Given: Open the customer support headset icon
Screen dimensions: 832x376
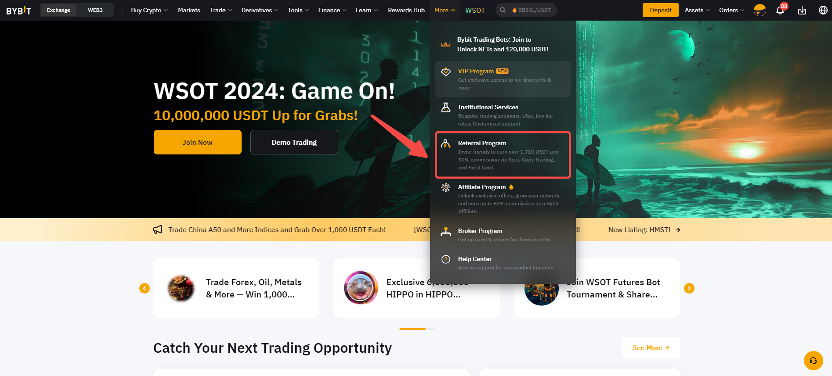Looking at the screenshot, I should tap(813, 361).
